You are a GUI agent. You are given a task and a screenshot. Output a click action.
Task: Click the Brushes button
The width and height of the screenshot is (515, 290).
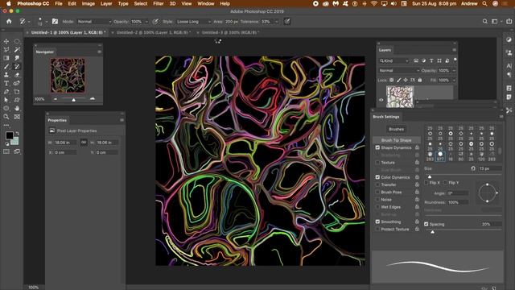point(396,129)
